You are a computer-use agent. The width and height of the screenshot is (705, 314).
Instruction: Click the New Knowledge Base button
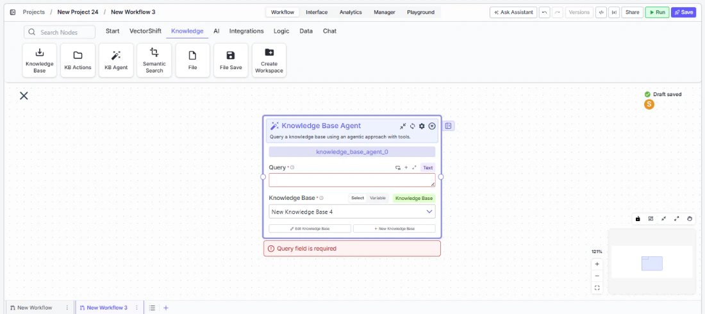click(x=394, y=229)
